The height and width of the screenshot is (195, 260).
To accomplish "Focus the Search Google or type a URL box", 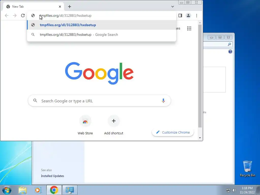I will click(x=99, y=101).
